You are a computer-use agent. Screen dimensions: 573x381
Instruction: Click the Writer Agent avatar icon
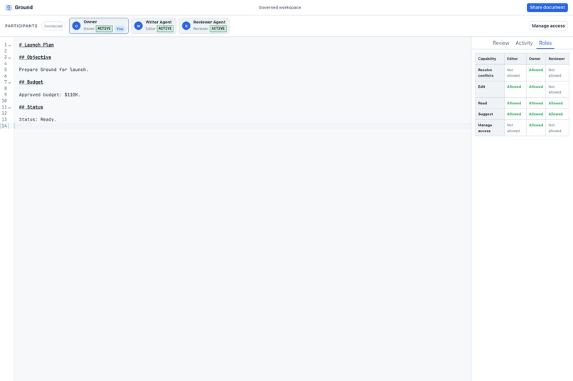tap(139, 26)
